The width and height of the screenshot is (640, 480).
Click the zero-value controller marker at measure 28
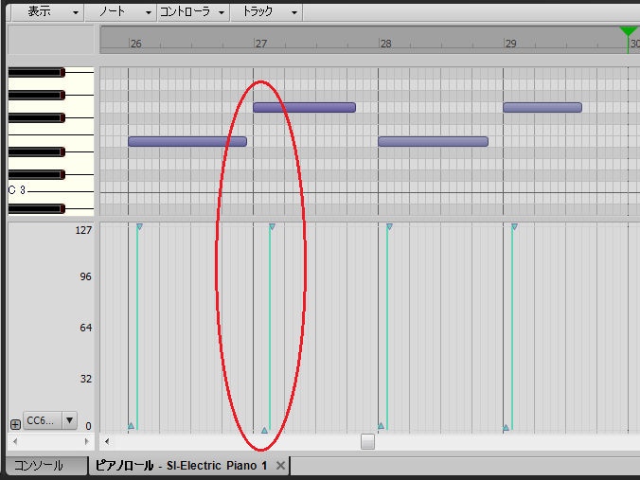click(x=381, y=426)
